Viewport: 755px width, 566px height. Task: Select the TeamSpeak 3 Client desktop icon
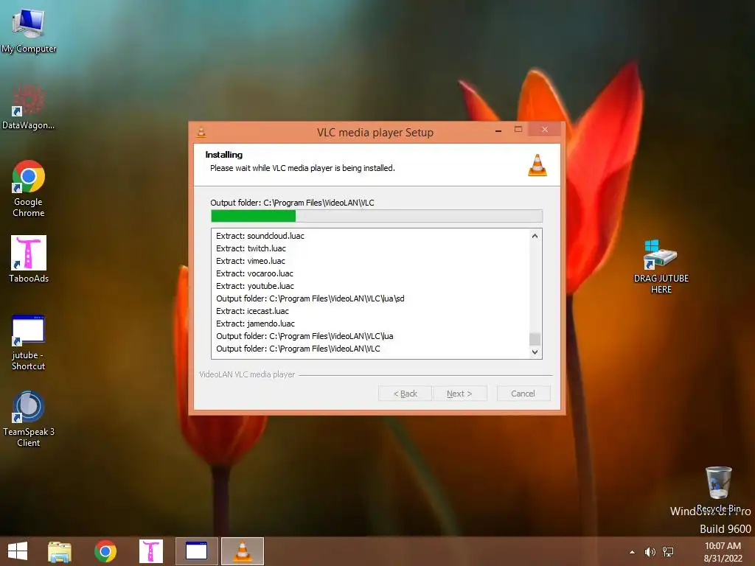point(29,419)
